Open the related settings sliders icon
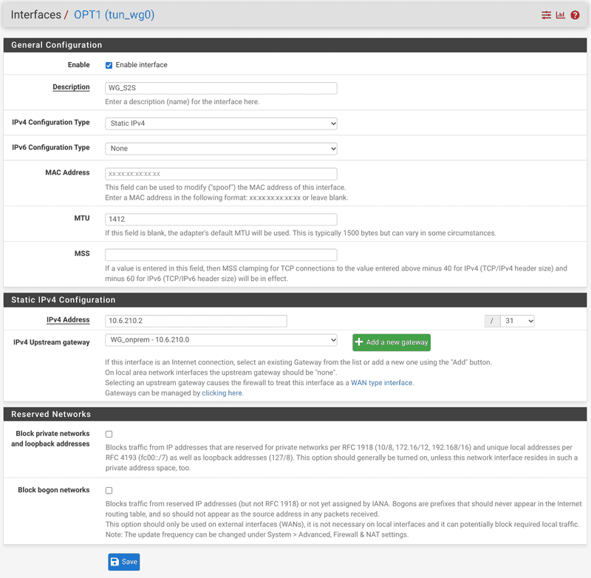 [x=545, y=14]
